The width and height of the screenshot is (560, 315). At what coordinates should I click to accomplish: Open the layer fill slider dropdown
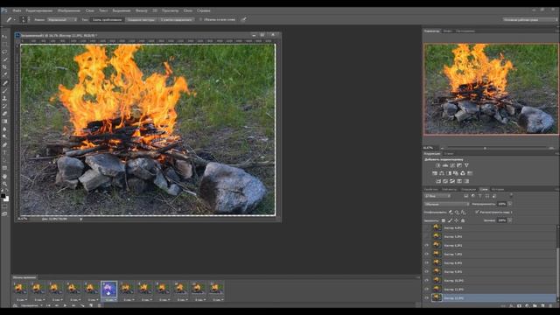(510, 220)
